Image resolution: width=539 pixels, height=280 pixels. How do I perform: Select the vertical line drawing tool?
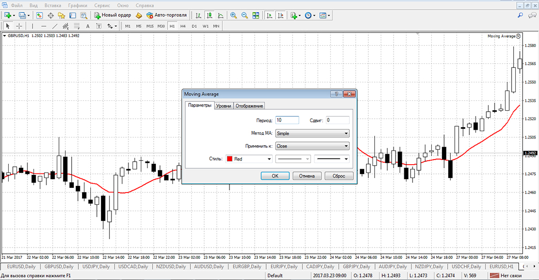(x=32, y=26)
